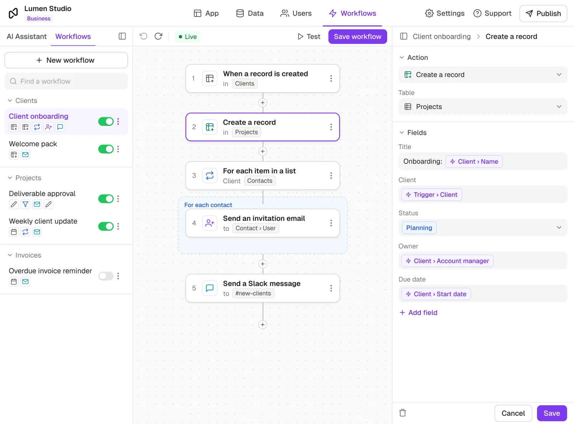Go to the App tab
Screen dimensions: 574x424
206,13
